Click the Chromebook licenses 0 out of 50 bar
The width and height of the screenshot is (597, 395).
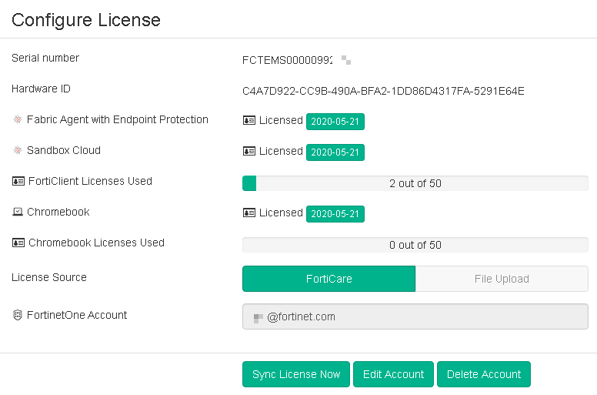[x=415, y=245]
